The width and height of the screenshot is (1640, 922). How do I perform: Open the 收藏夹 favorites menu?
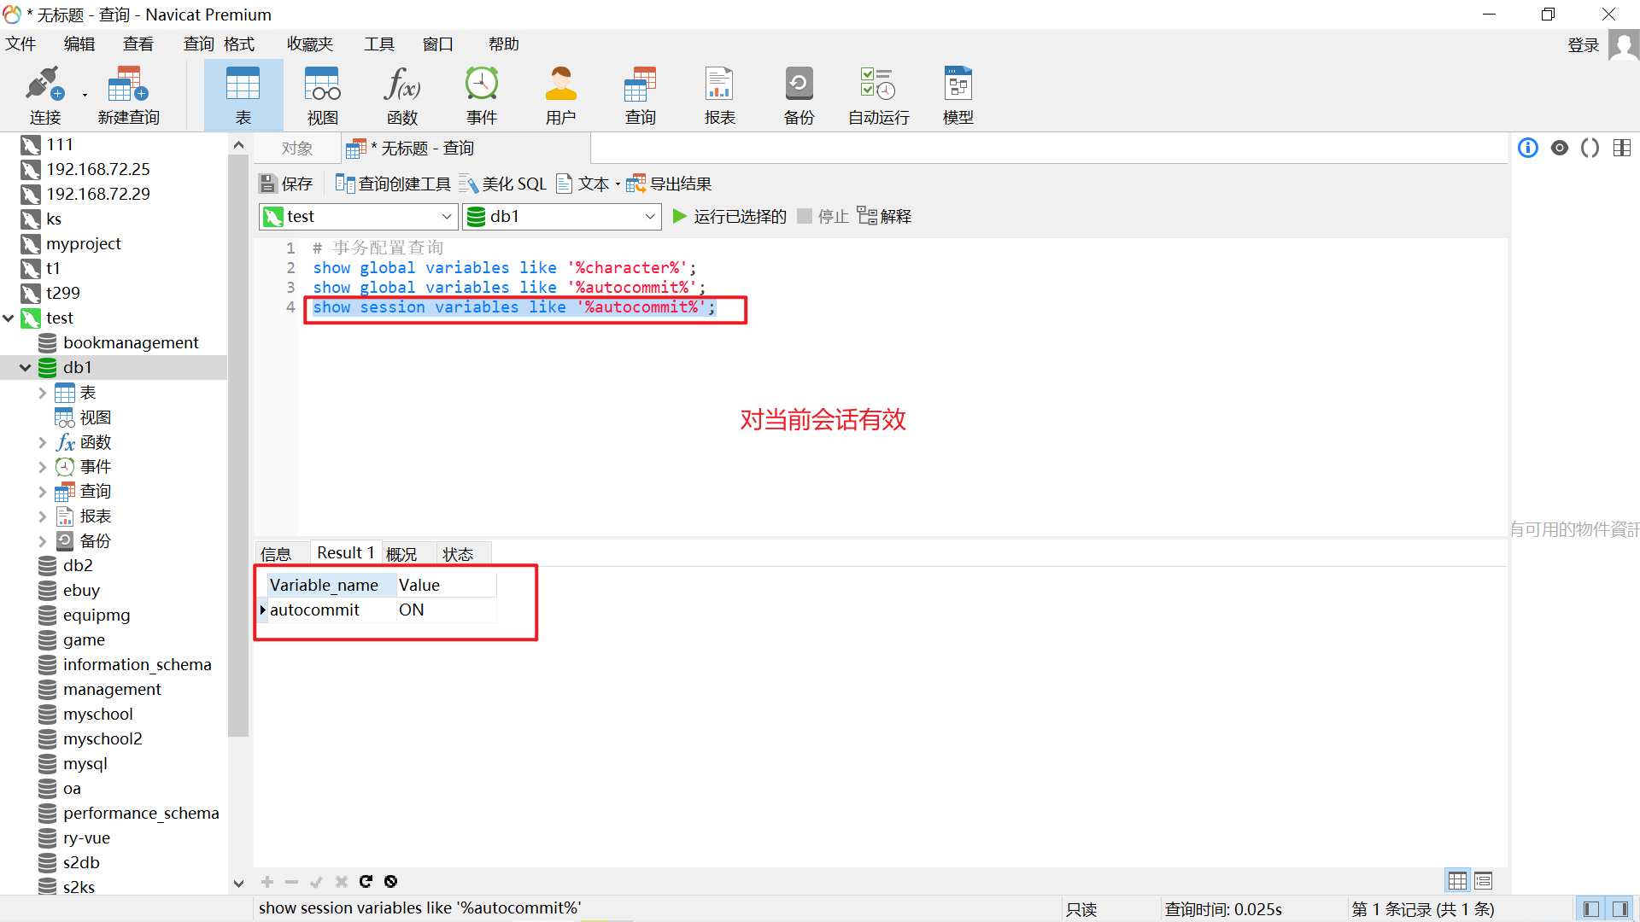point(309,44)
